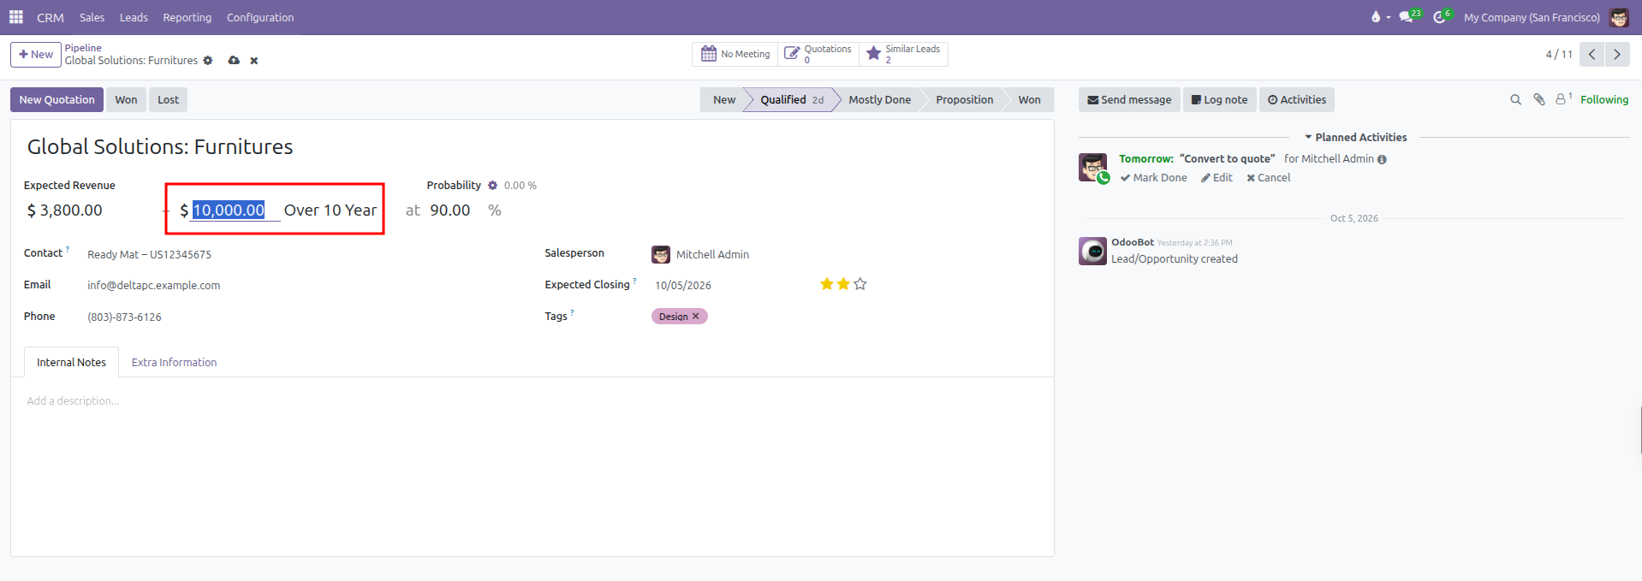Switch company My Company (San Francisco)

coord(1532,17)
